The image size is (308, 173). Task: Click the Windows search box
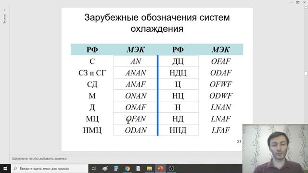(x=50, y=169)
